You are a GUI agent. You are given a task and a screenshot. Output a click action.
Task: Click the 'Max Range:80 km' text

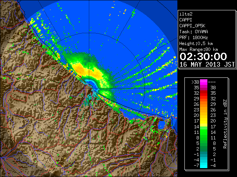click(198, 49)
